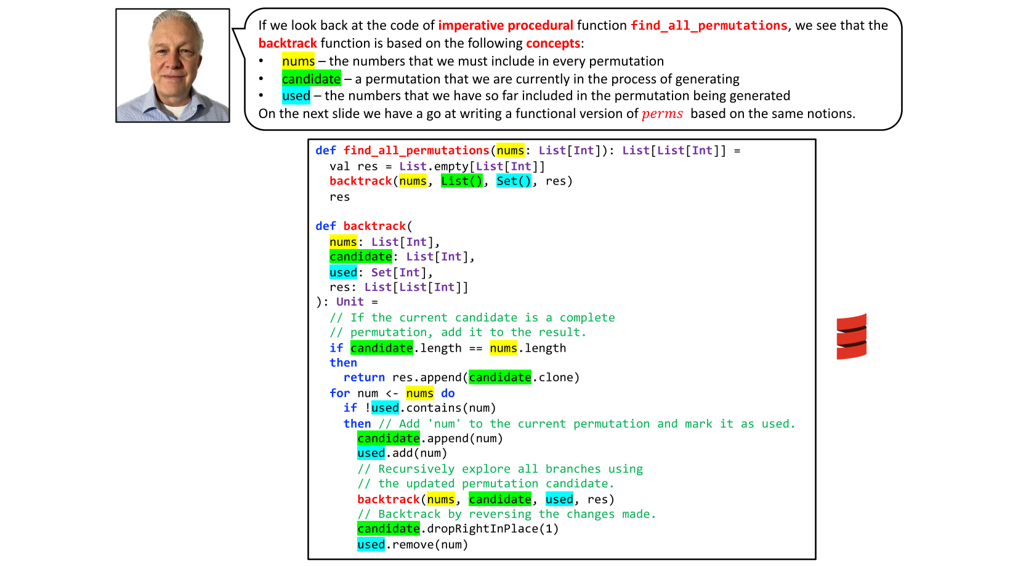This screenshot has height=567, width=1010.
Task: Click the 'candidate.append(num)' statement
Action: [x=430, y=438]
